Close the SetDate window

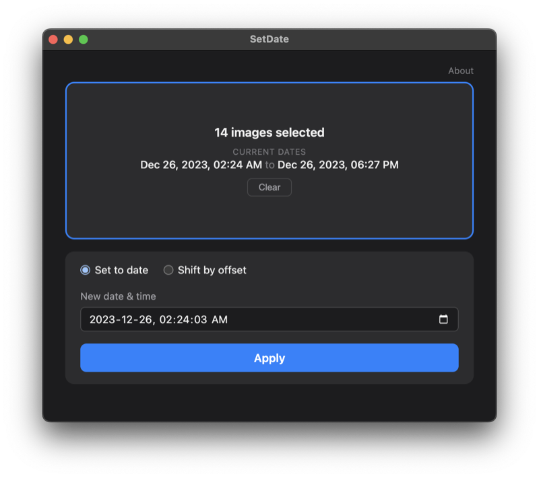tap(53, 40)
